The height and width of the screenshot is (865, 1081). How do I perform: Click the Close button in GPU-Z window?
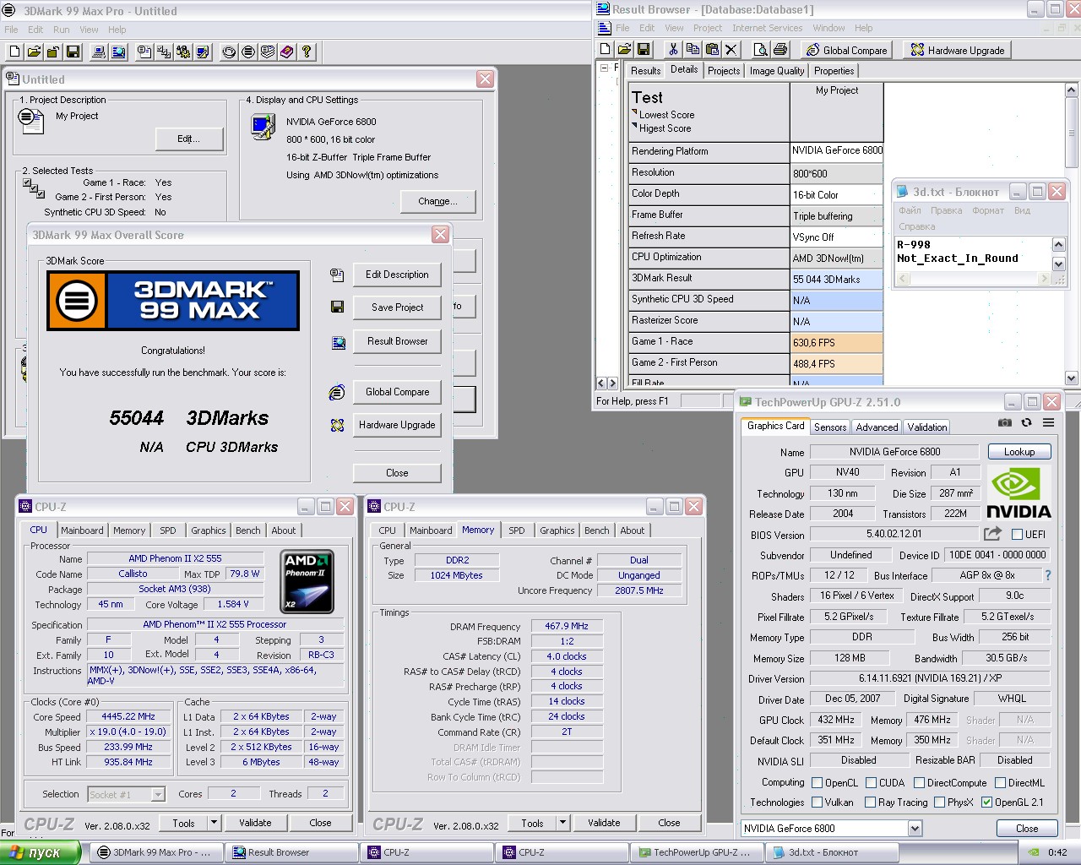tap(1027, 829)
